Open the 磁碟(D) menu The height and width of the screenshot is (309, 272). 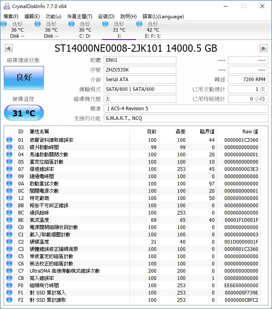coord(106,16)
